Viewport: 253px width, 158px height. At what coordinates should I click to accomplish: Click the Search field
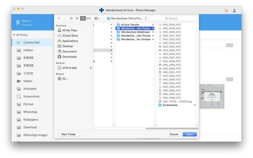coord(173,18)
